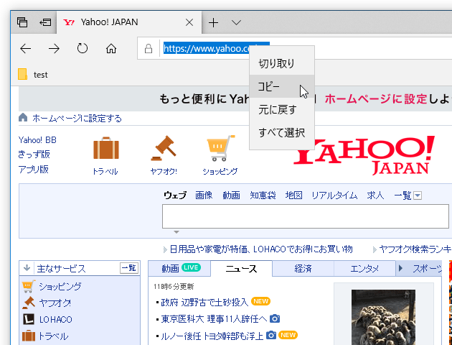Click the トラベル suitcase icon
Screen dimensions: 452x345
pyautogui.click(x=105, y=148)
